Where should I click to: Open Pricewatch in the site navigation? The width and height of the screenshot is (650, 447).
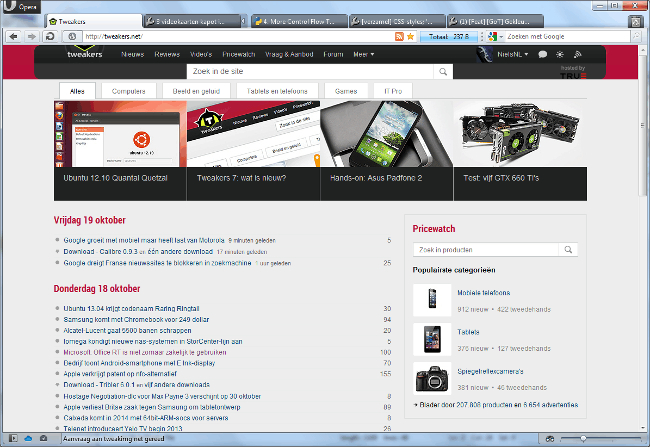tap(238, 54)
